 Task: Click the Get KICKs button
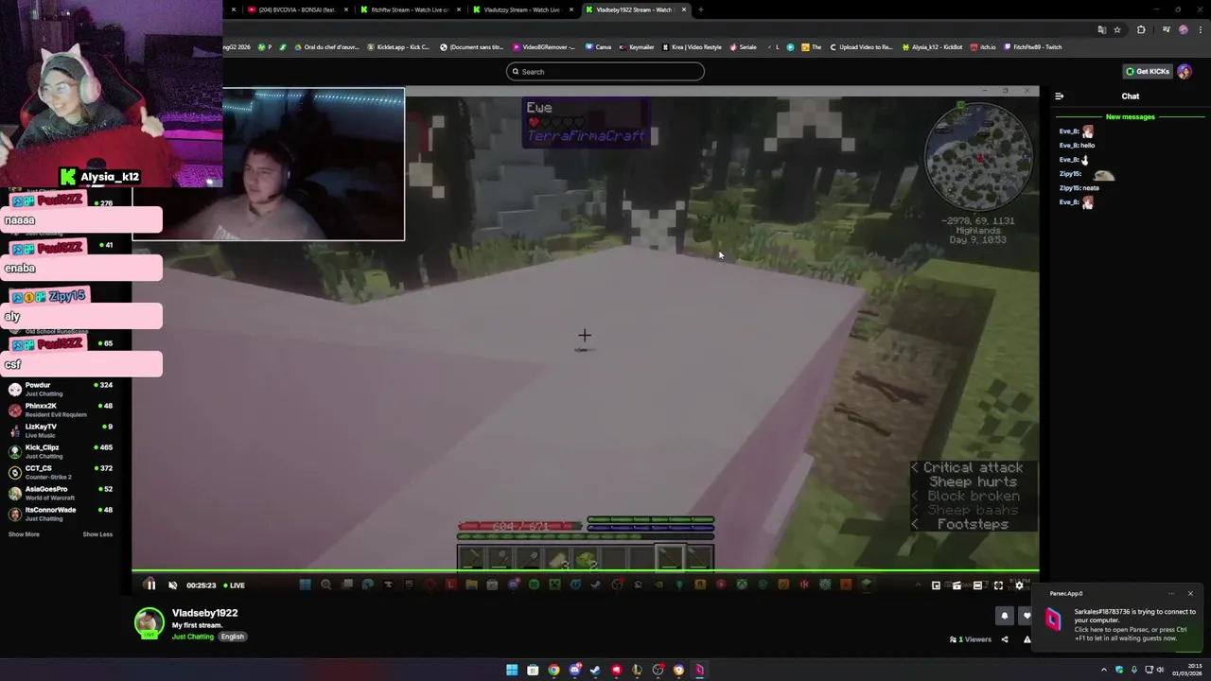click(1147, 72)
